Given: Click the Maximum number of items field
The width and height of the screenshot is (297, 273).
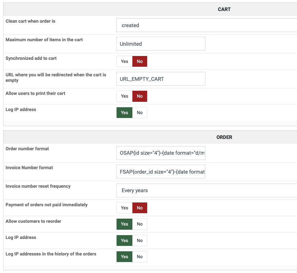Looking at the screenshot, I should 161,44.
